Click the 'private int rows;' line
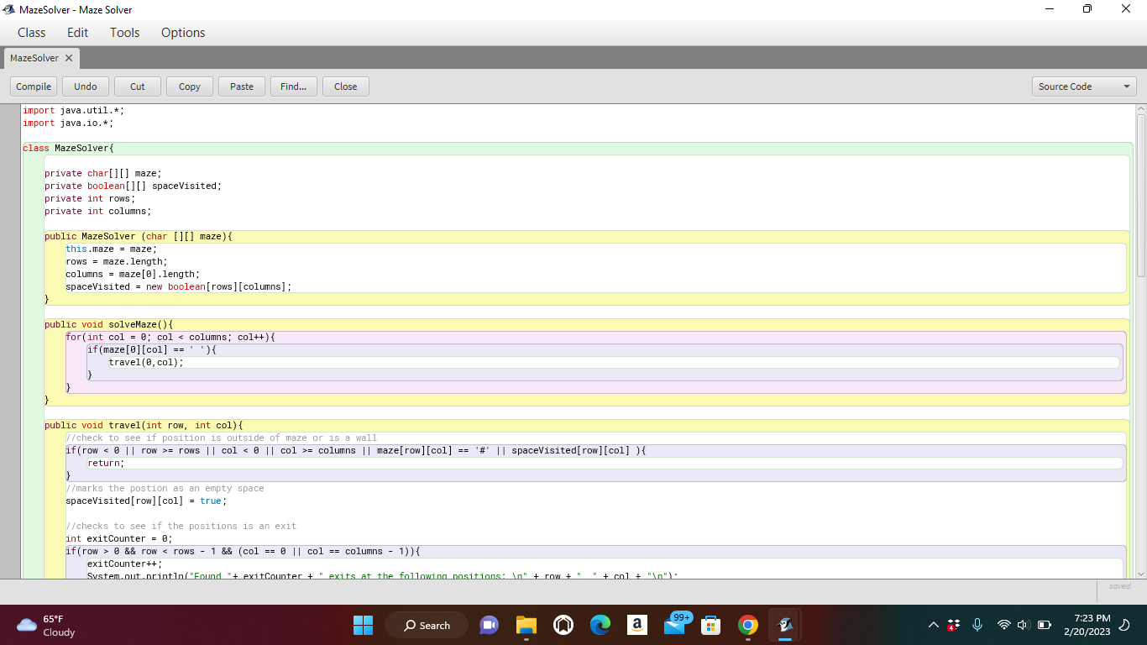1147x645 pixels. tap(90, 198)
